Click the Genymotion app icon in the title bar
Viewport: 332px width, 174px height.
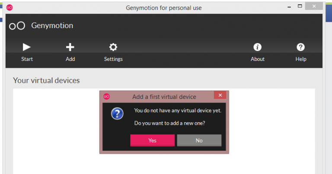click(x=10, y=7)
